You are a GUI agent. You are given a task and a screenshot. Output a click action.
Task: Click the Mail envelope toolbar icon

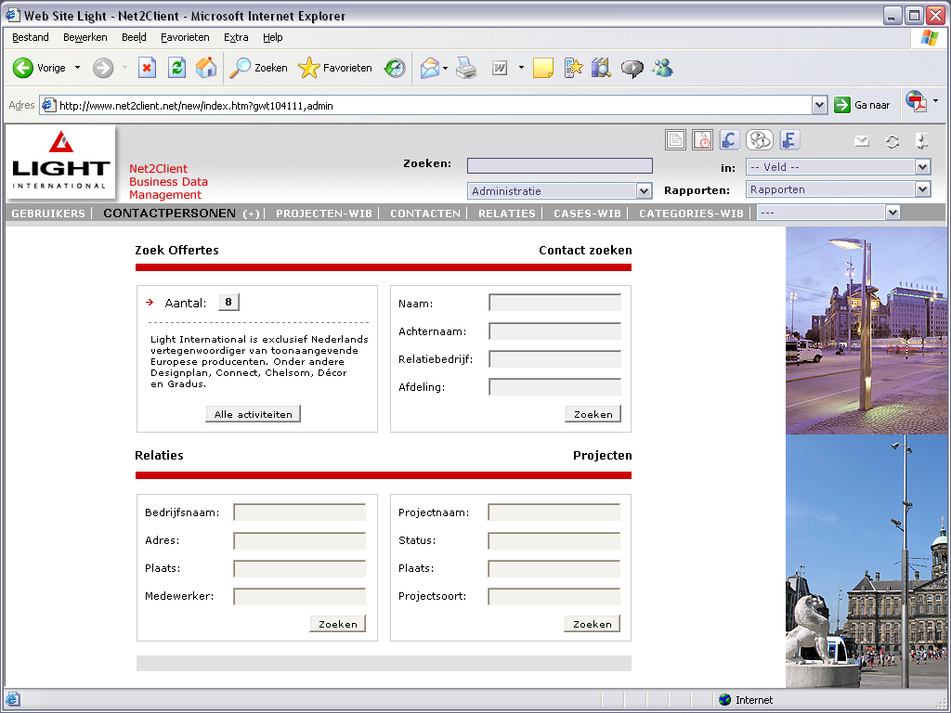pos(429,68)
